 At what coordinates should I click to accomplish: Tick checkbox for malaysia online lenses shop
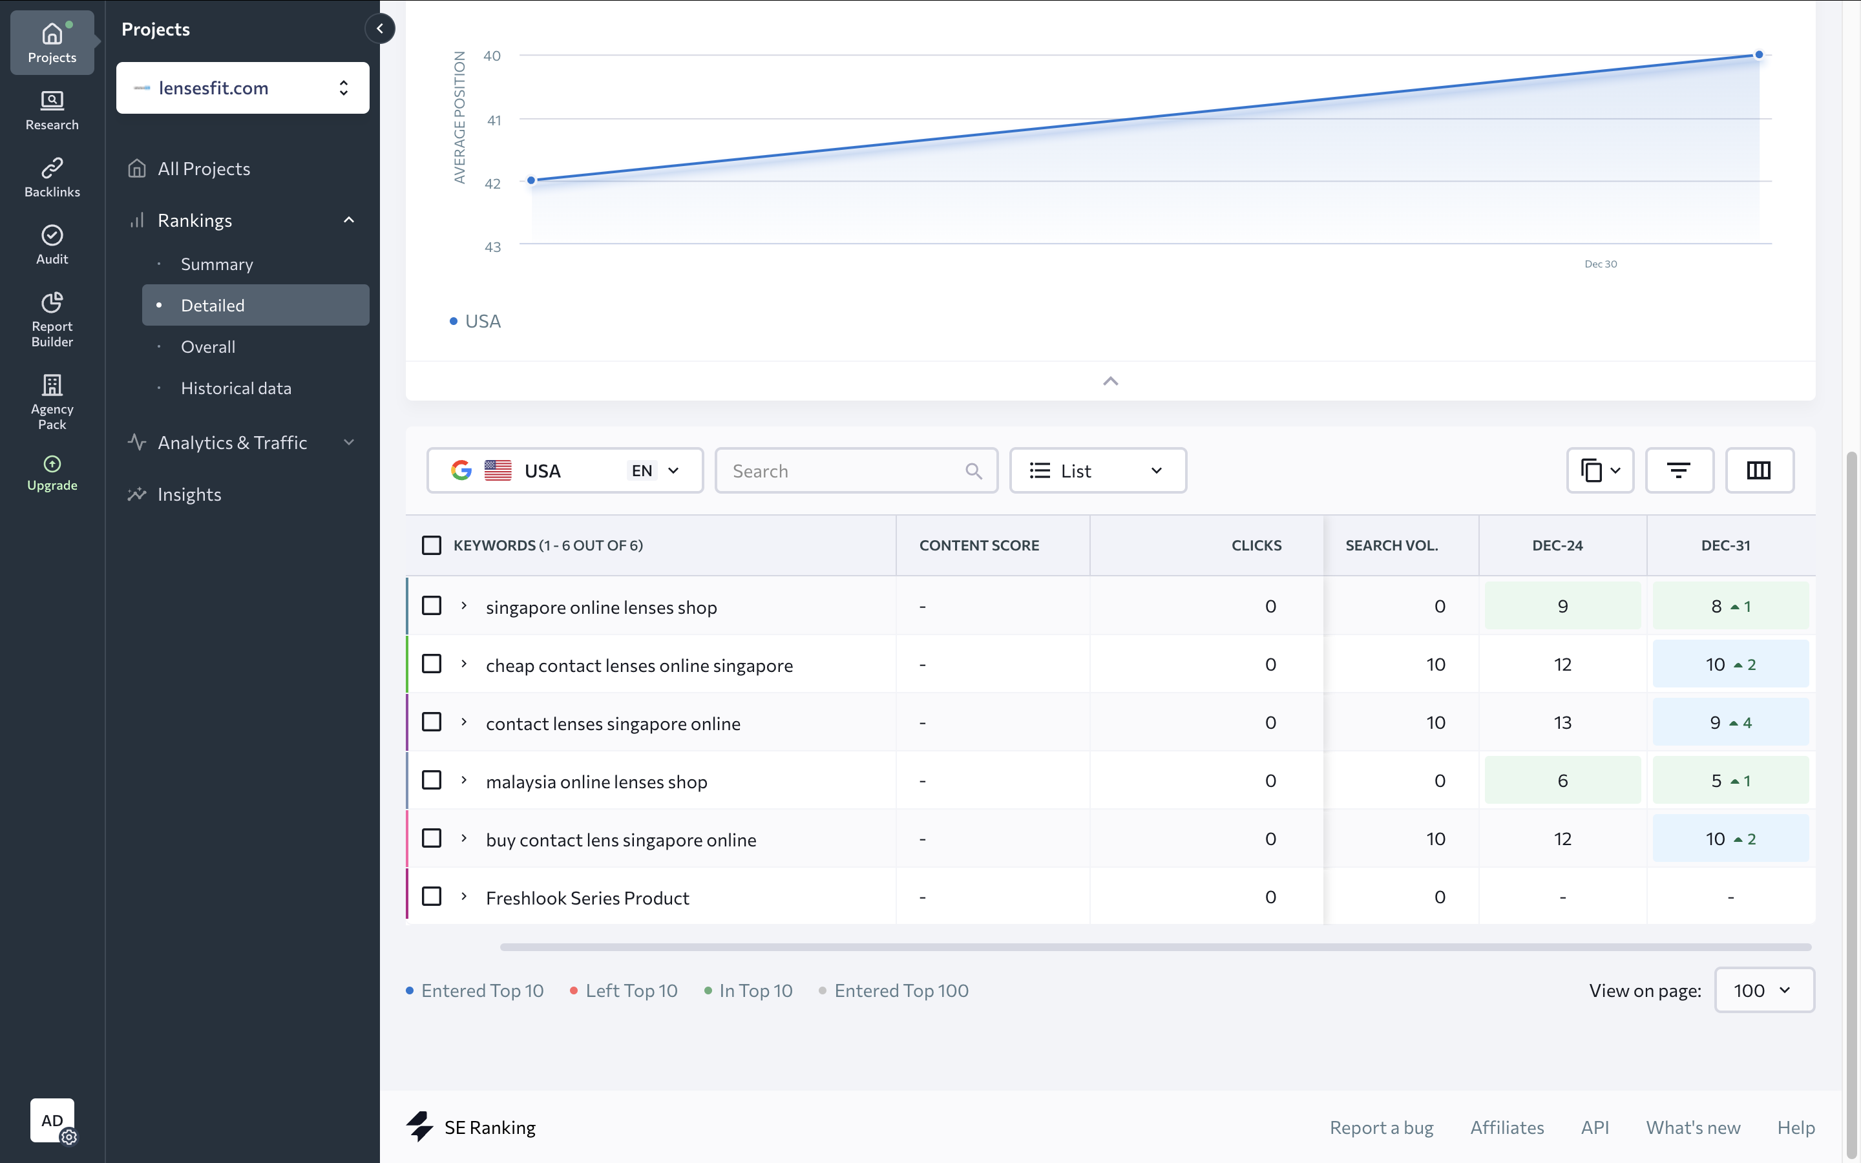point(432,780)
